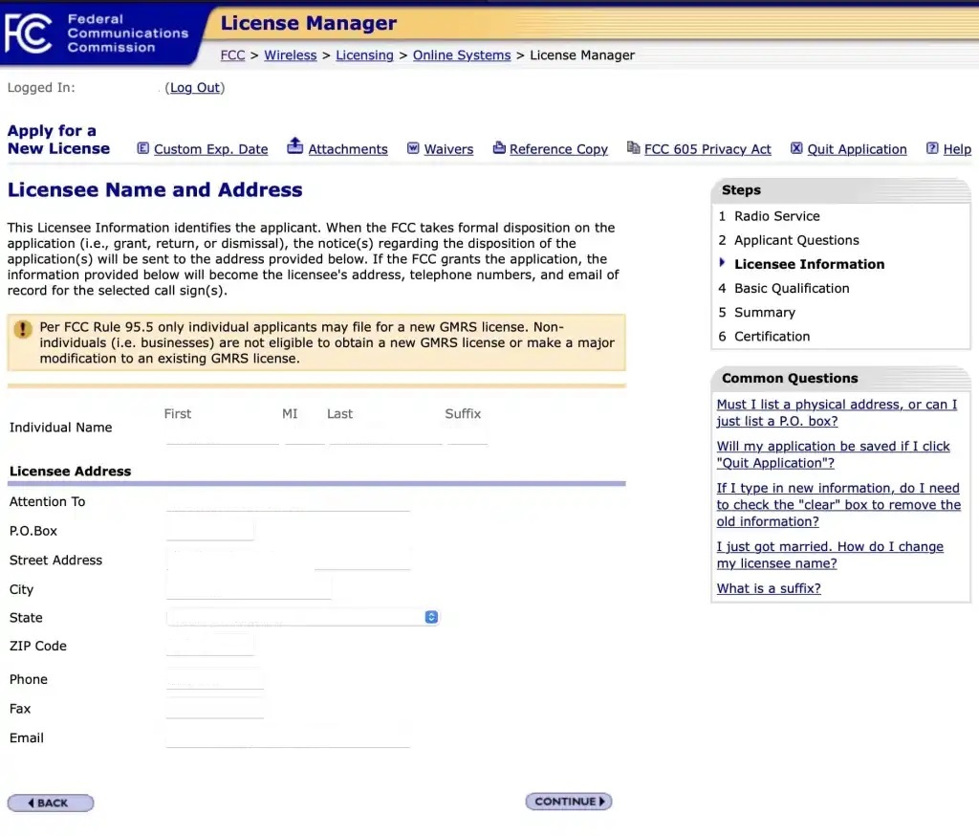The height and width of the screenshot is (836, 979).
Task: Click the Attachments upload icon
Action: 295,146
